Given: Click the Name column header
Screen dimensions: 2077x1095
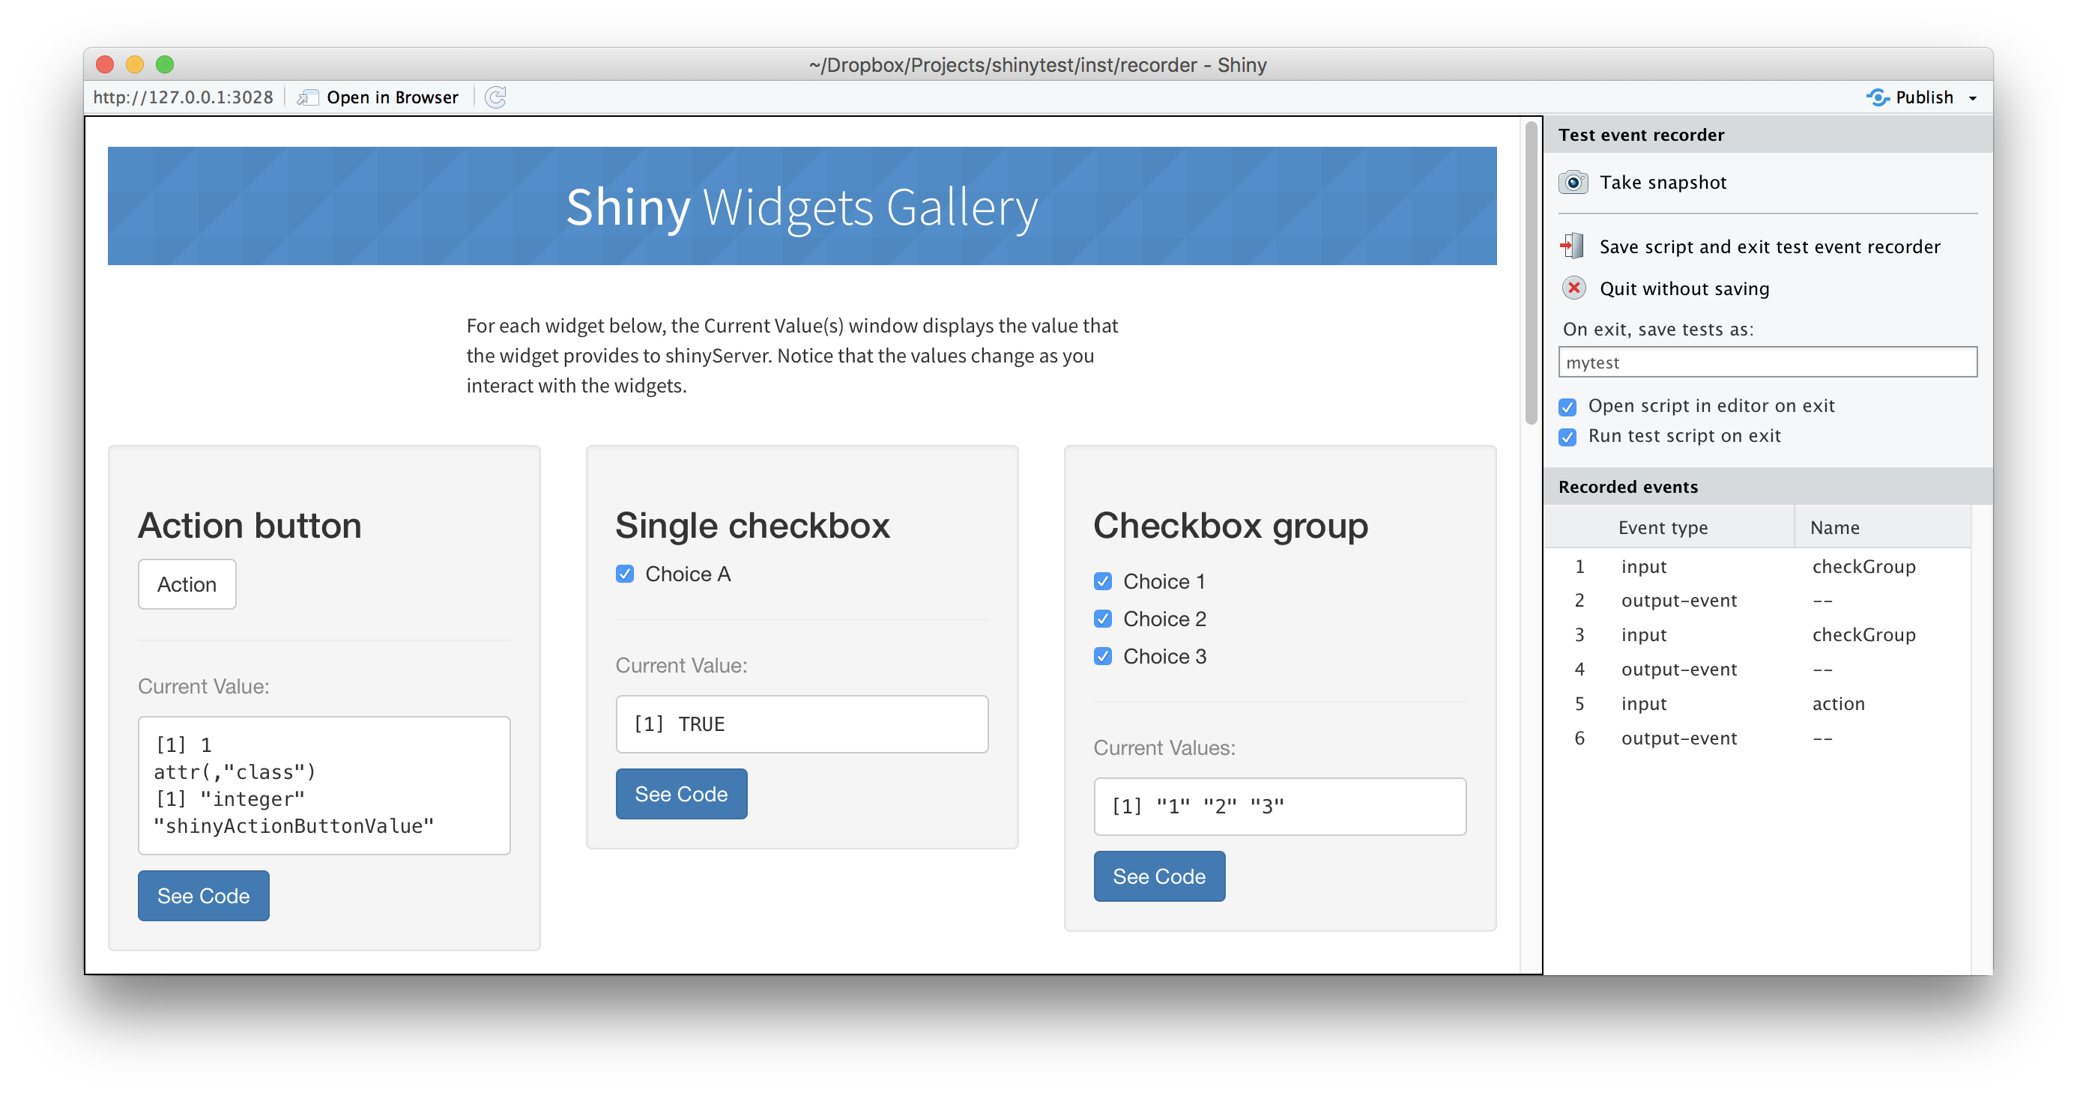Looking at the screenshot, I should (x=1834, y=528).
